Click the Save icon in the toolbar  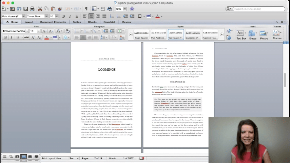(25, 8)
